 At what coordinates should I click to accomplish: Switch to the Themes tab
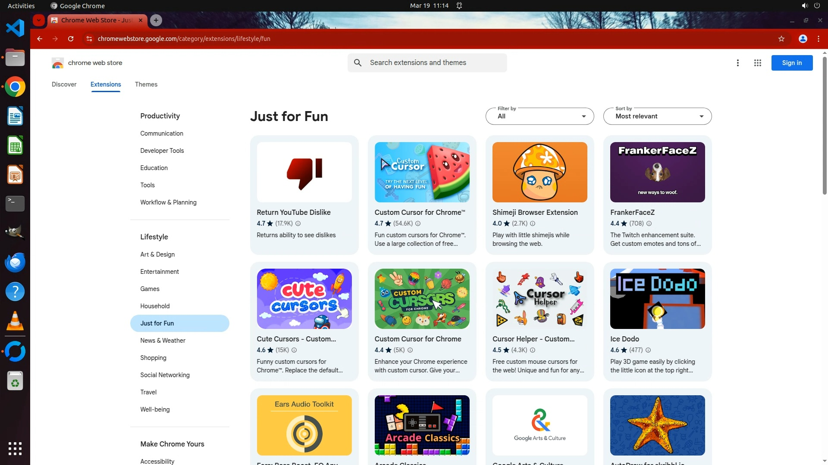point(146,84)
